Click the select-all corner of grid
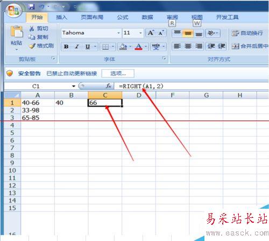Viewport: 269px width, 241px height. point(12,95)
